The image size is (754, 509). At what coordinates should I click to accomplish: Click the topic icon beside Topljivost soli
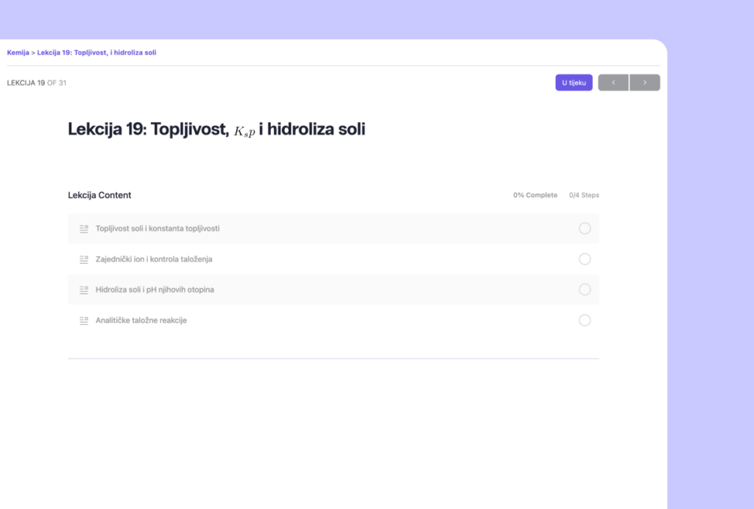coord(84,228)
